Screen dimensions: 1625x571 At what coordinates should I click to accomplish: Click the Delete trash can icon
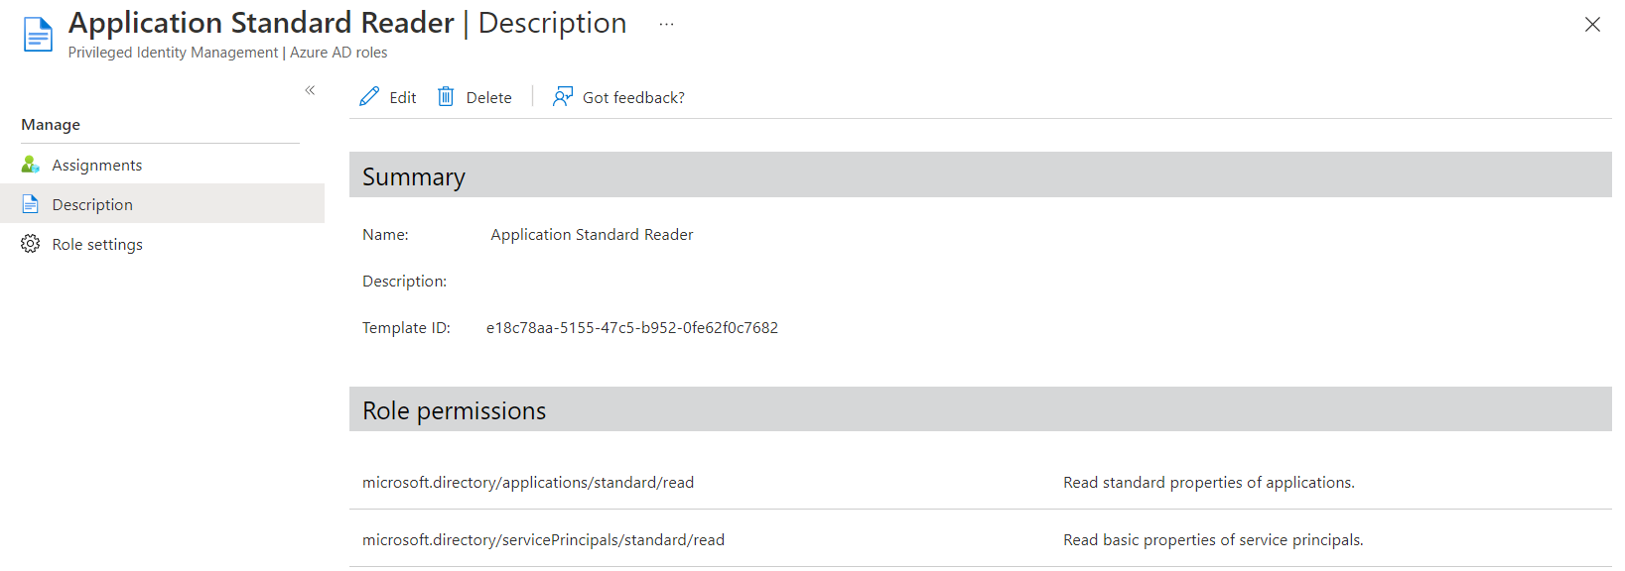[x=446, y=96]
